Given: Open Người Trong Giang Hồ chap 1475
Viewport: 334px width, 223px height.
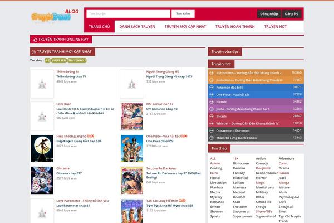Looking at the screenshot, I should [x=169, y=76].
